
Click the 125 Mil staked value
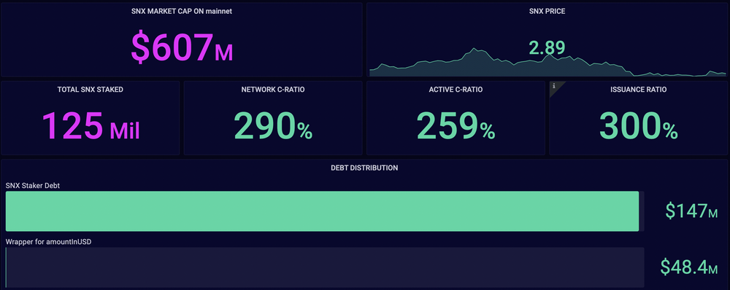coord(91,125)
